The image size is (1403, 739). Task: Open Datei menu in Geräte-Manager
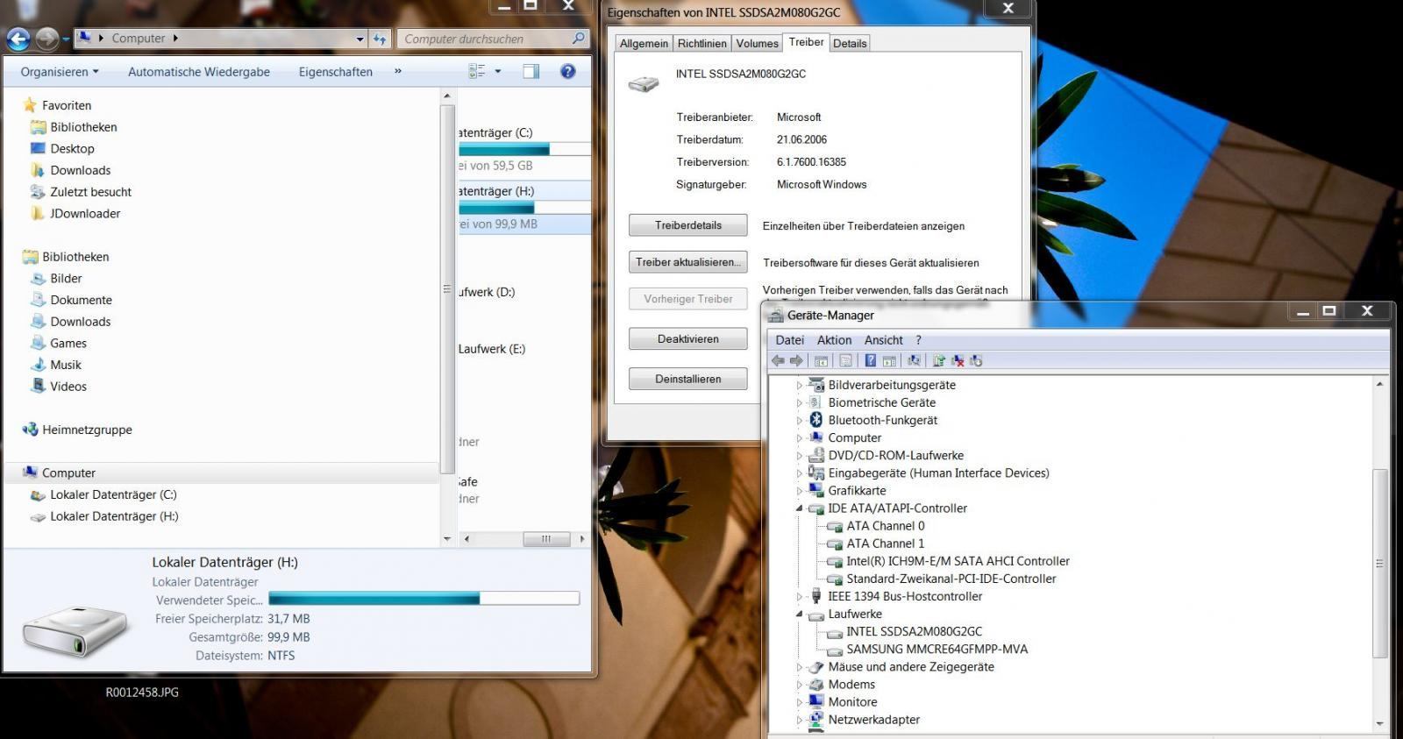(789, 340)
